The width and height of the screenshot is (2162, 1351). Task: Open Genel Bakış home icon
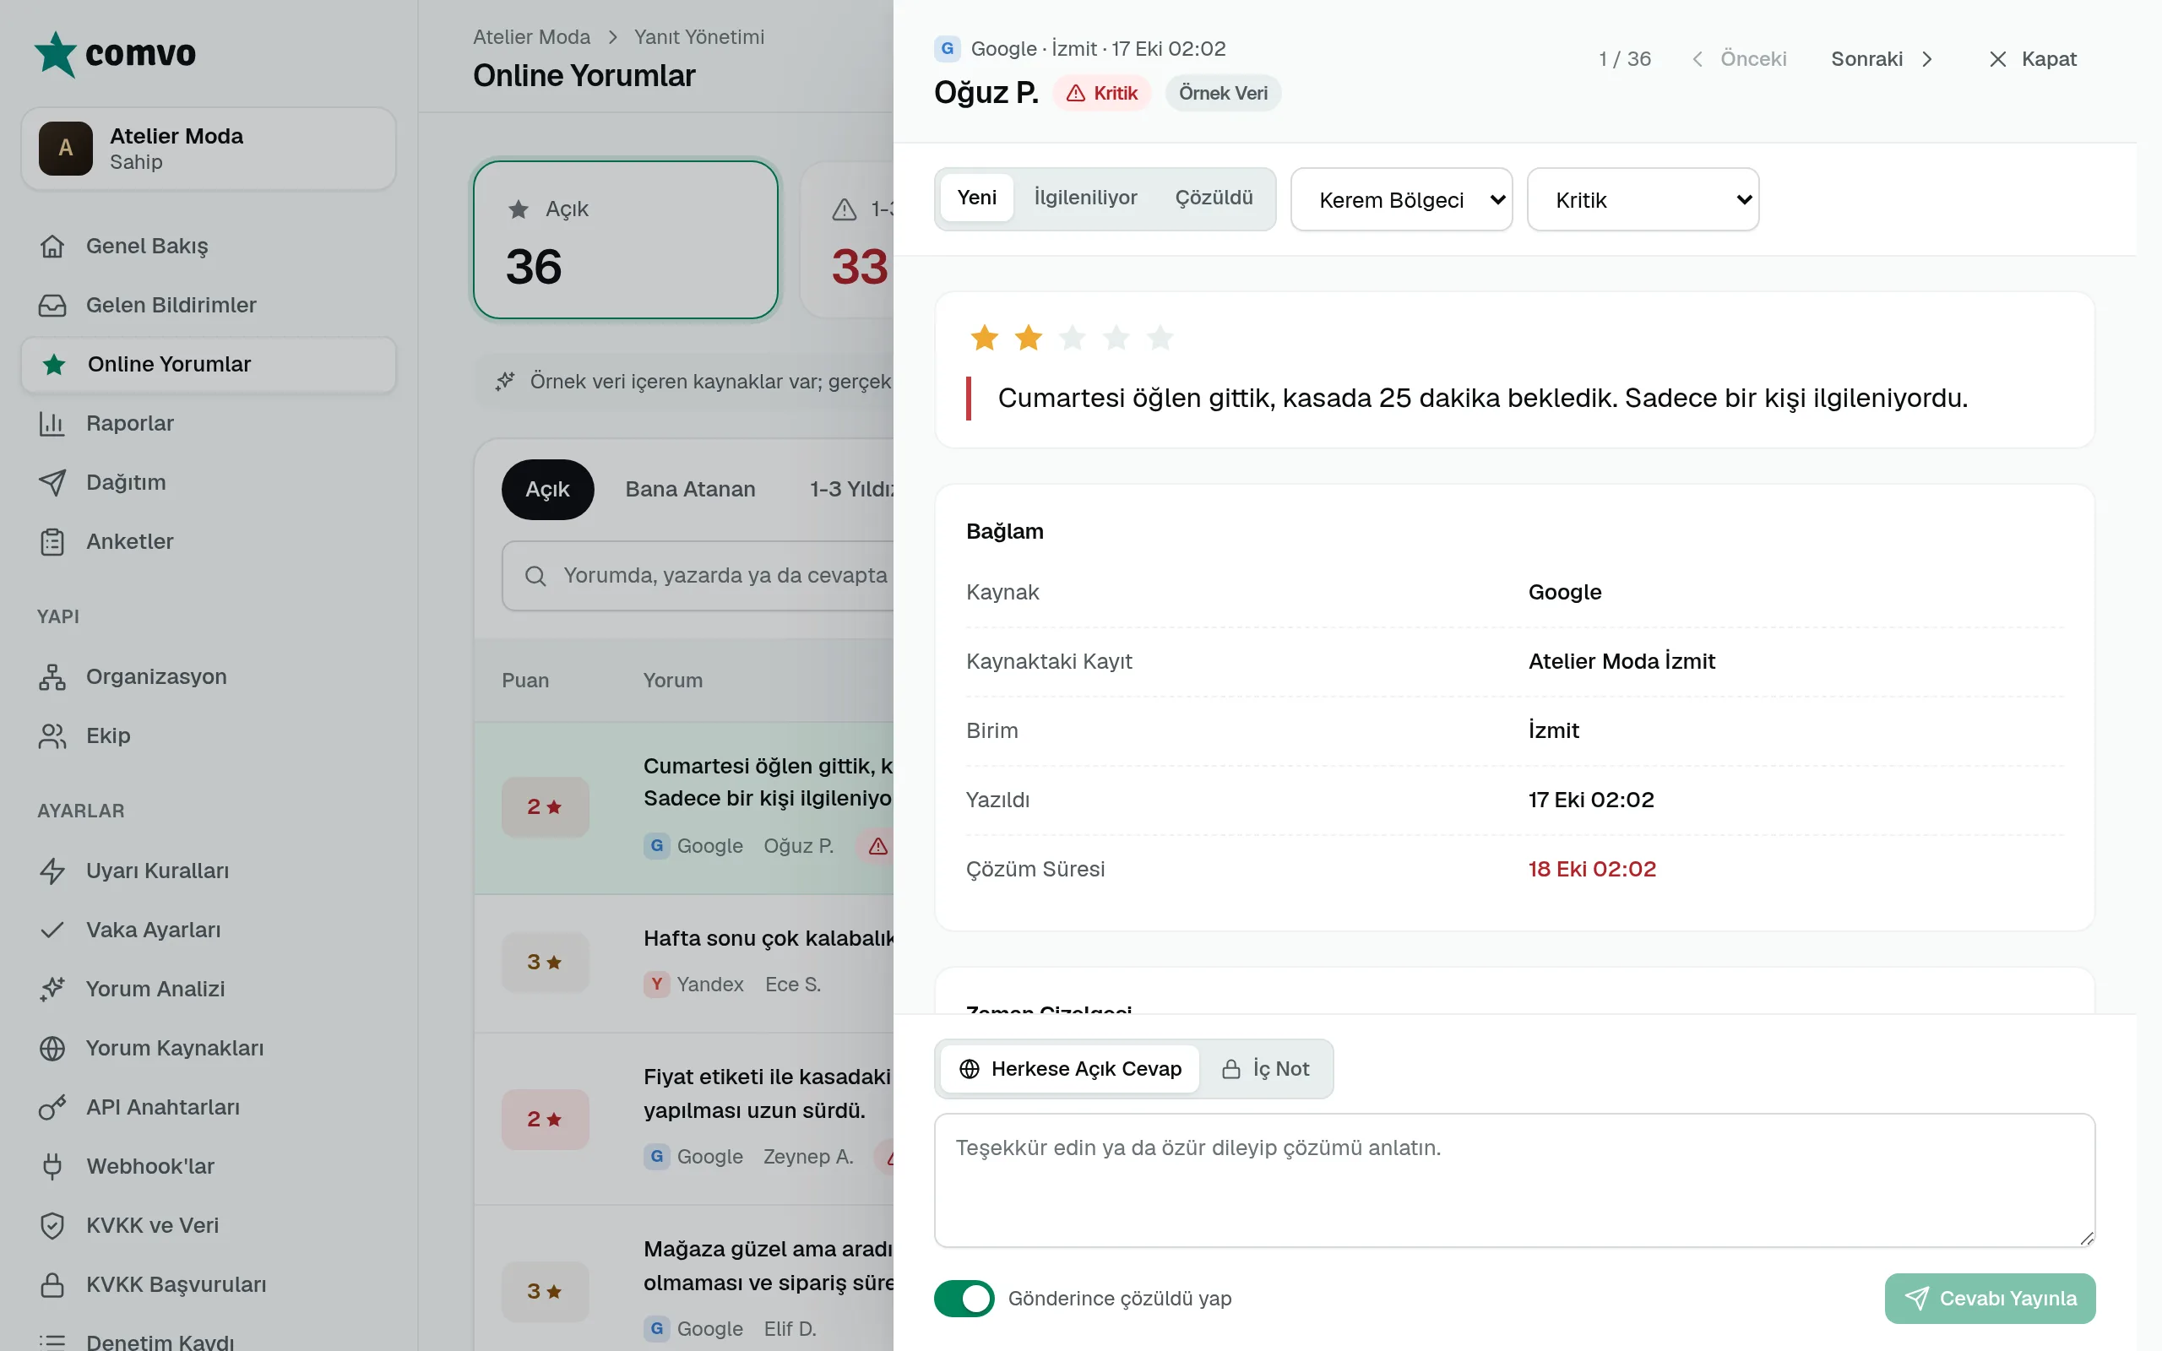point(52,246)
